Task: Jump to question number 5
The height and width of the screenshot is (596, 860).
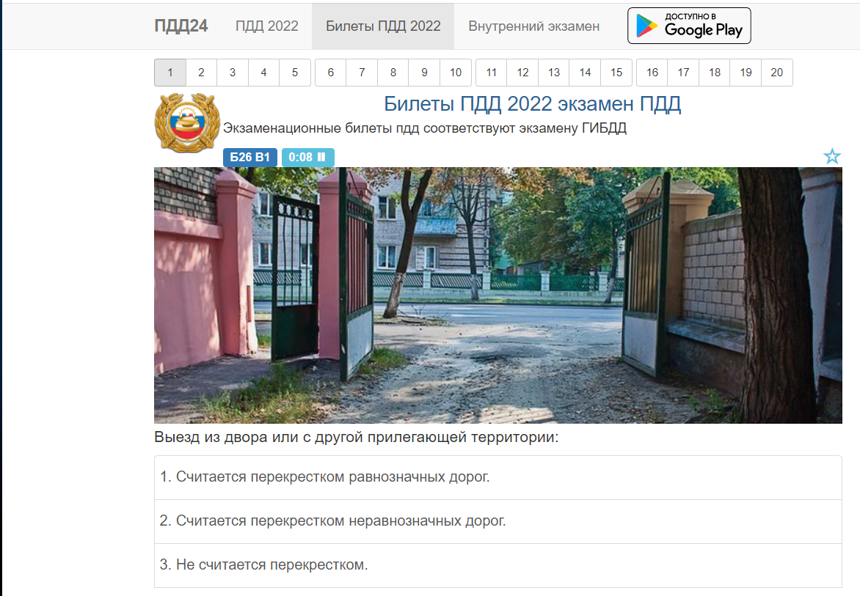Action: [x=295, y=73]
